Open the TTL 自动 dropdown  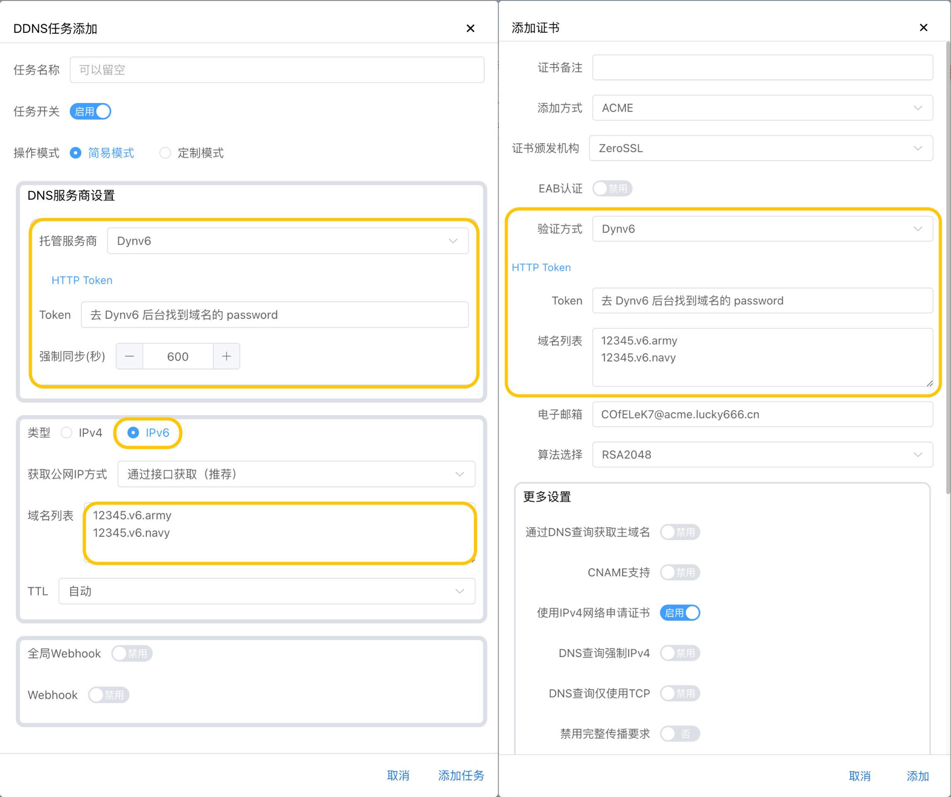coord(266,591)
